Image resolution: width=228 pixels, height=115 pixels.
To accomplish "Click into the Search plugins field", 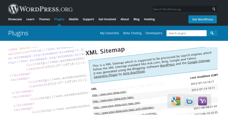I will tap(186, 33).
